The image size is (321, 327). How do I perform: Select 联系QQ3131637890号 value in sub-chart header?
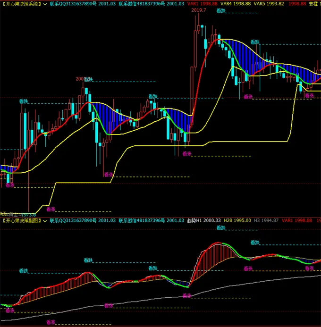click(83, 220)
